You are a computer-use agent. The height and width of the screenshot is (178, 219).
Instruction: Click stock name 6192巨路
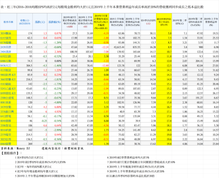[x=6, y=56]
